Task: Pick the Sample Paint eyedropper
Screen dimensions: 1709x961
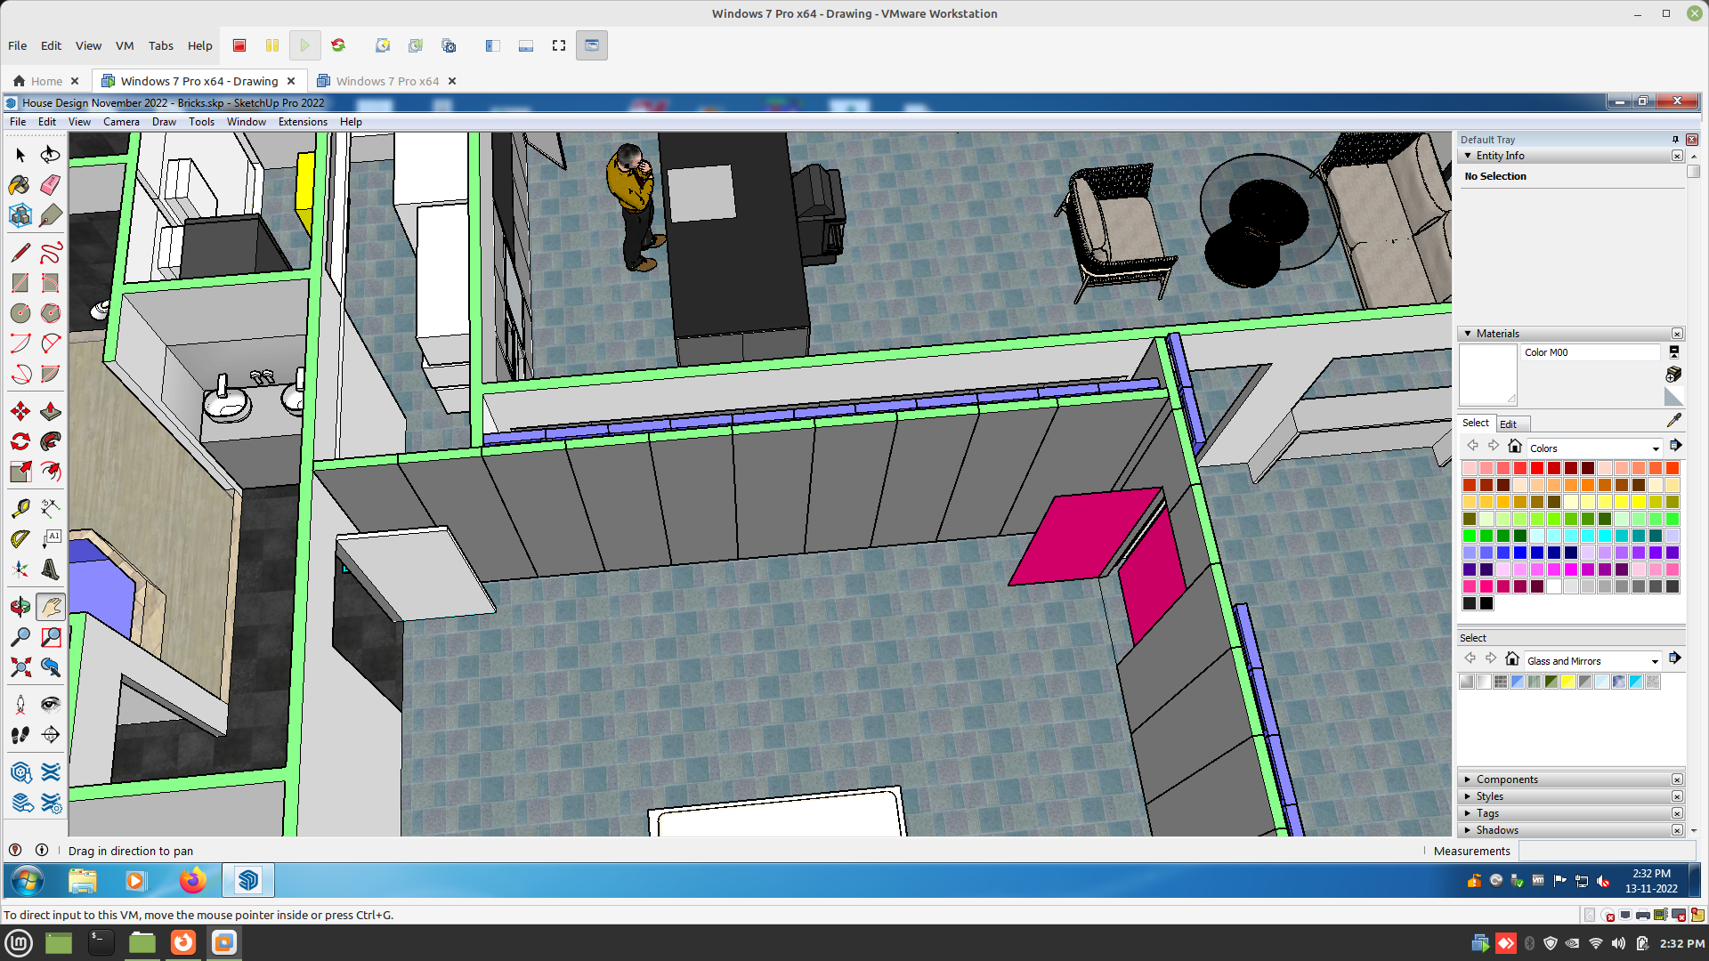Action: tap(1673, 420)
